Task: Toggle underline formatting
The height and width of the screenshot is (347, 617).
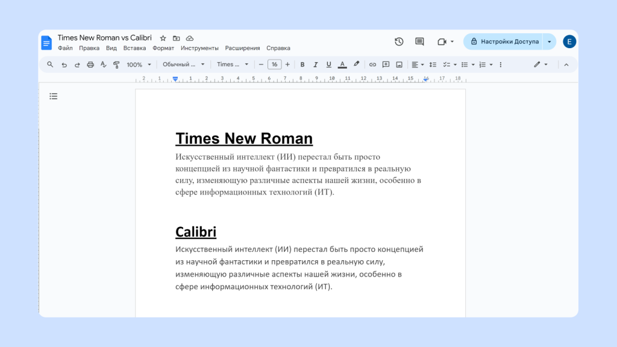Action: 328,64
